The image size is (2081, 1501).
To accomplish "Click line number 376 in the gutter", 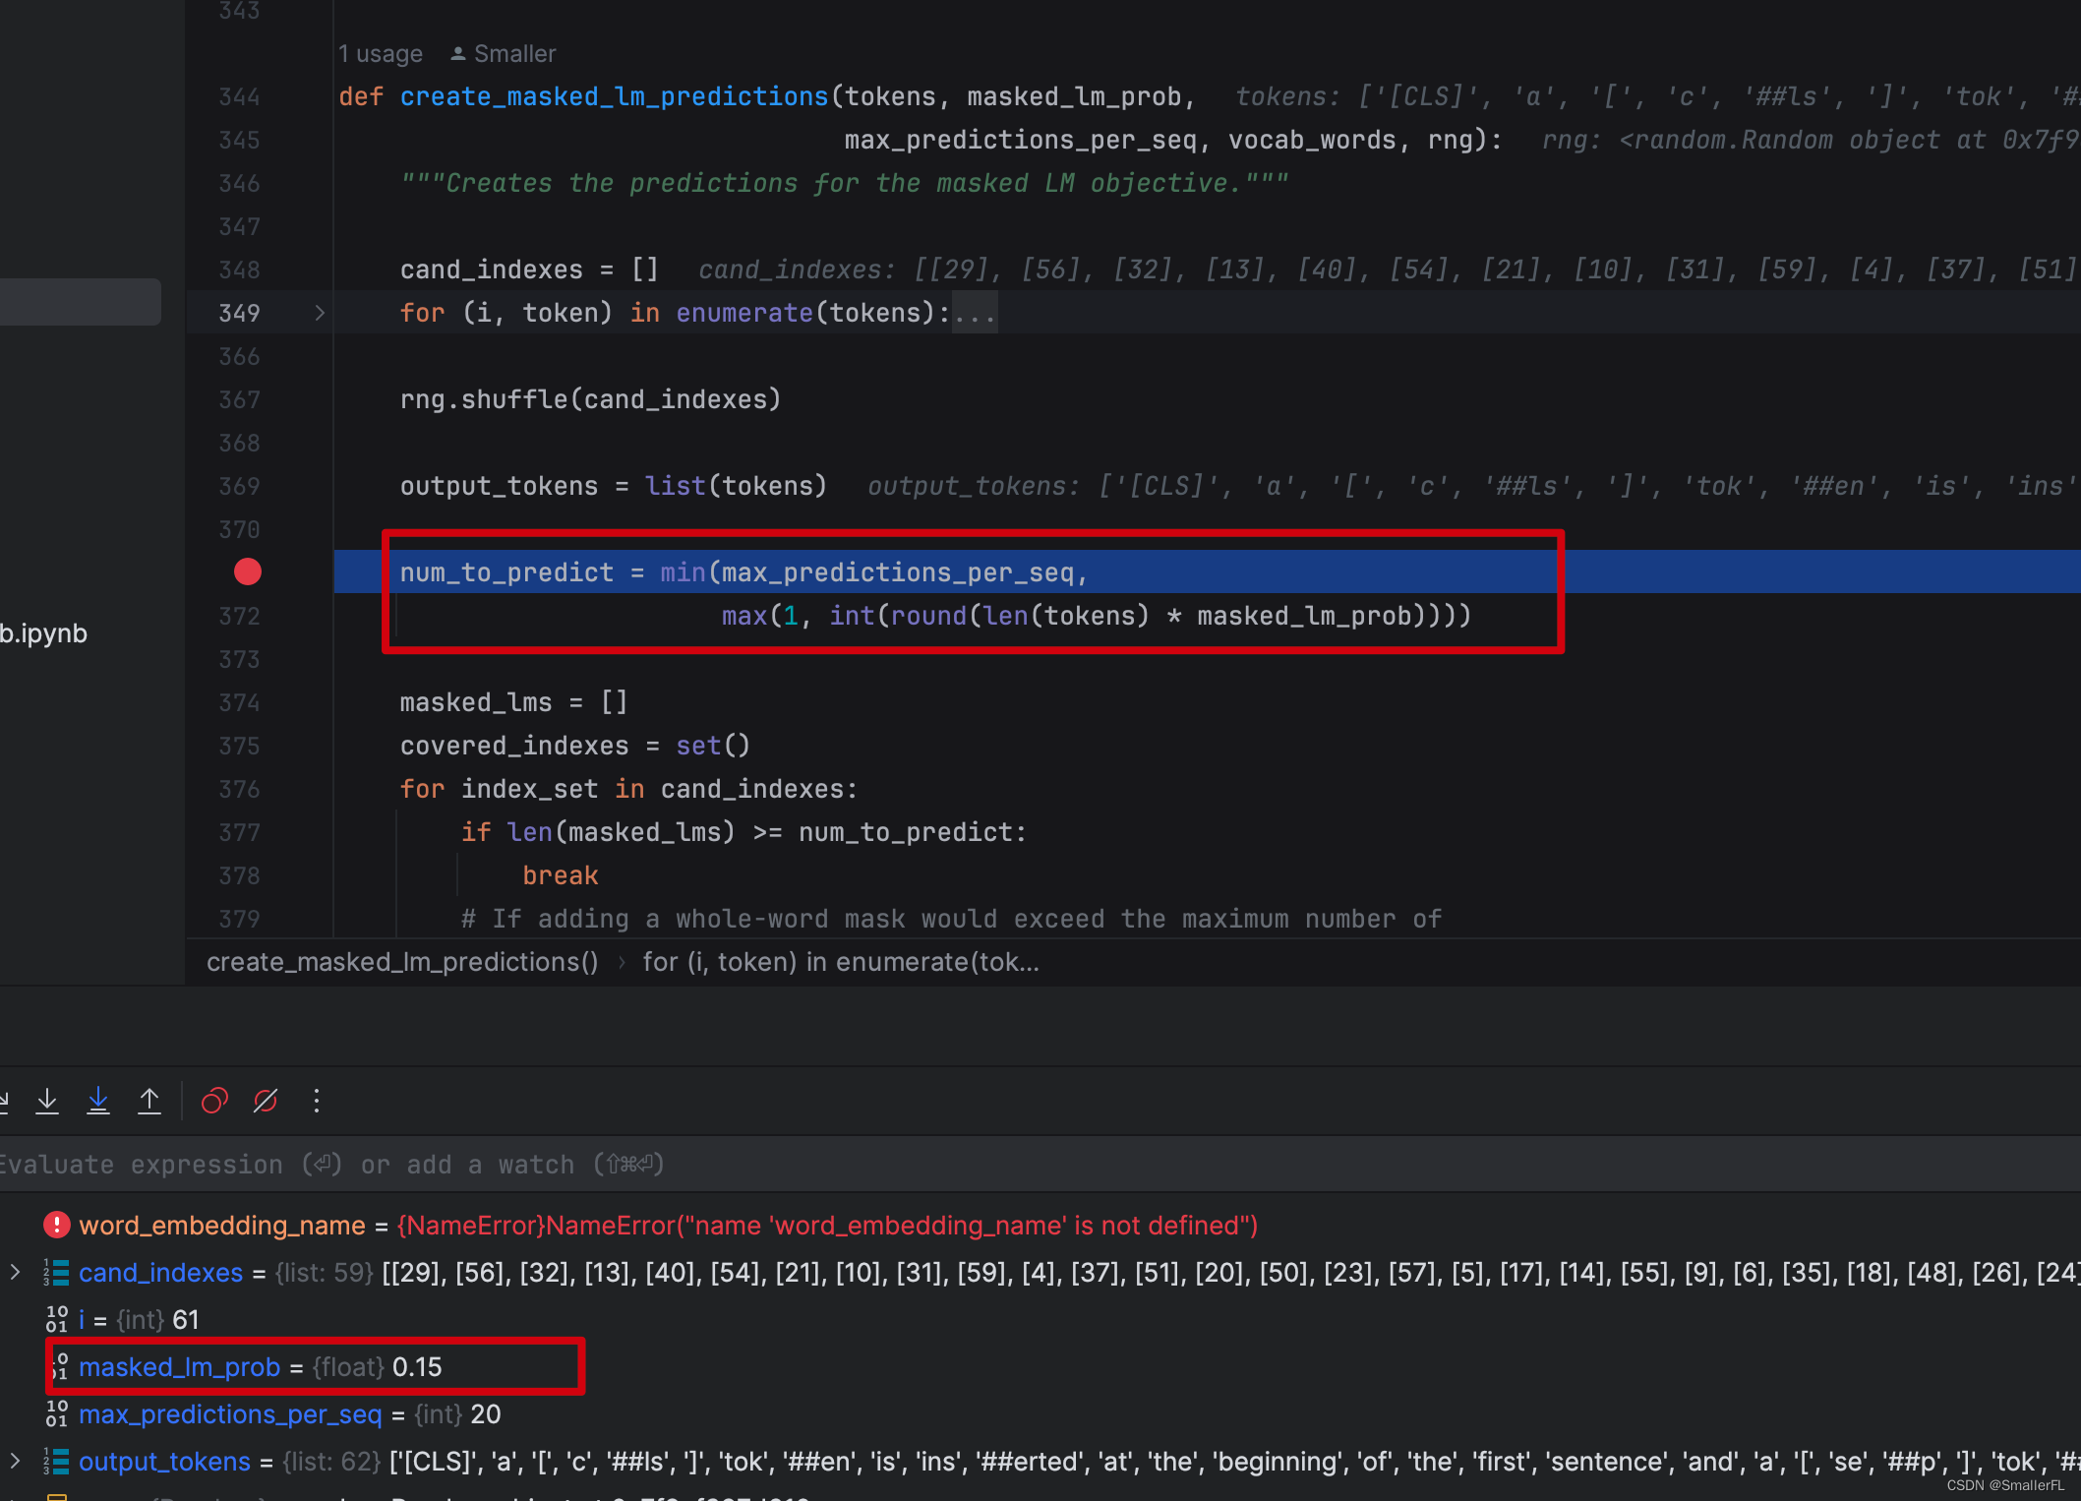I will pos(239,789).
